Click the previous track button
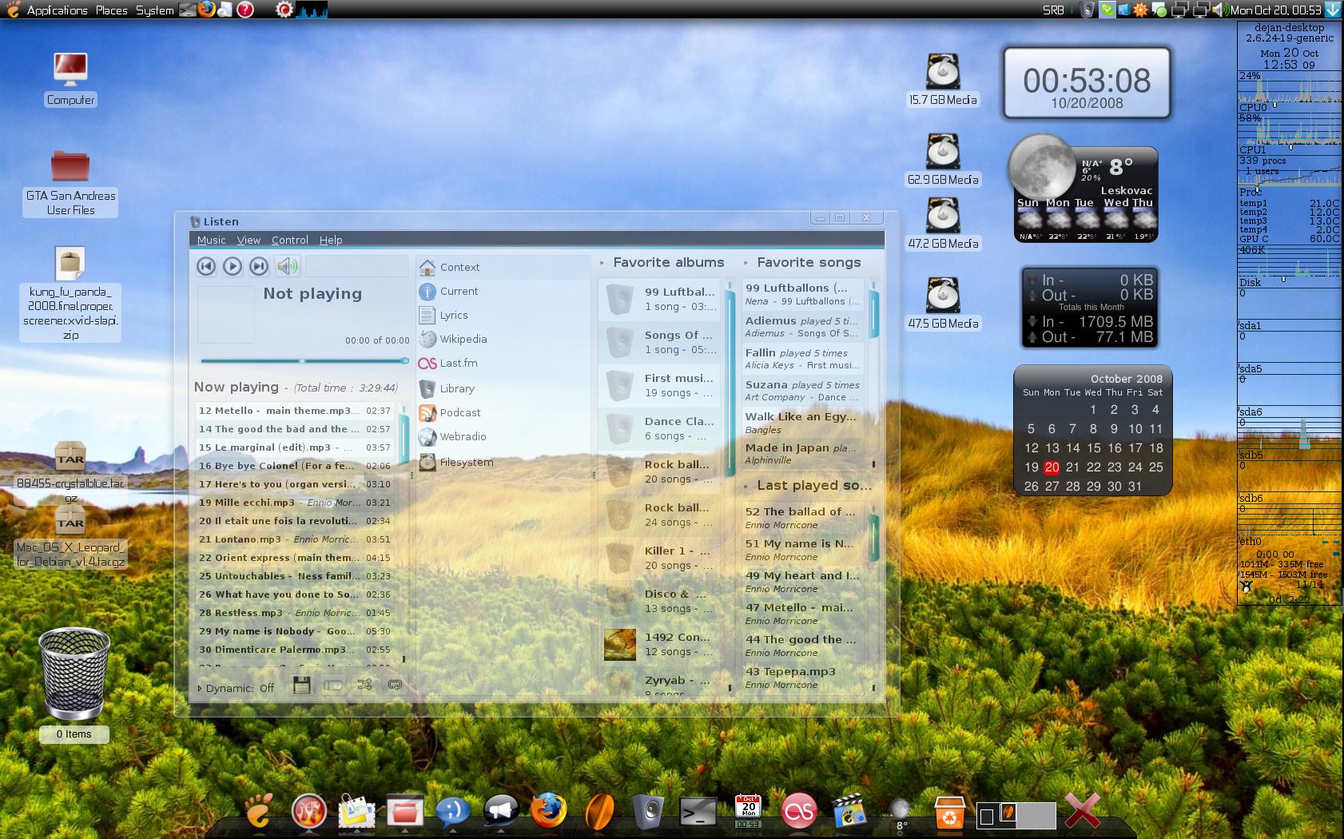This screenshot has width=1344, height=839. pos(206,266)
